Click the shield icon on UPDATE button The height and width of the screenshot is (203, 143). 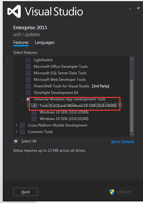(x=112, y=192)
